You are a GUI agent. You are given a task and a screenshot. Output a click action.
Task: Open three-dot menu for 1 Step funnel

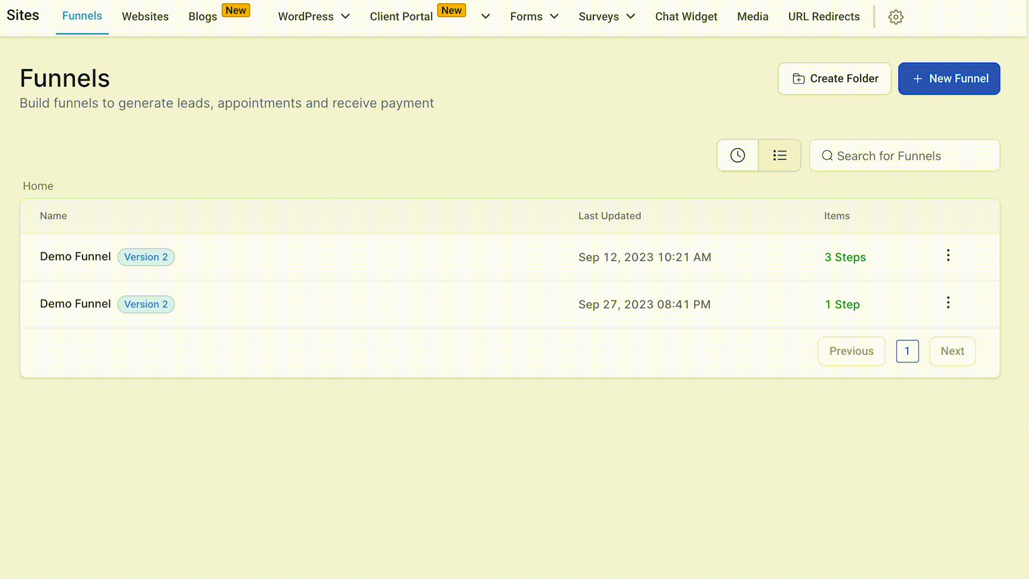pyautogui.click(x=948, y=302)
